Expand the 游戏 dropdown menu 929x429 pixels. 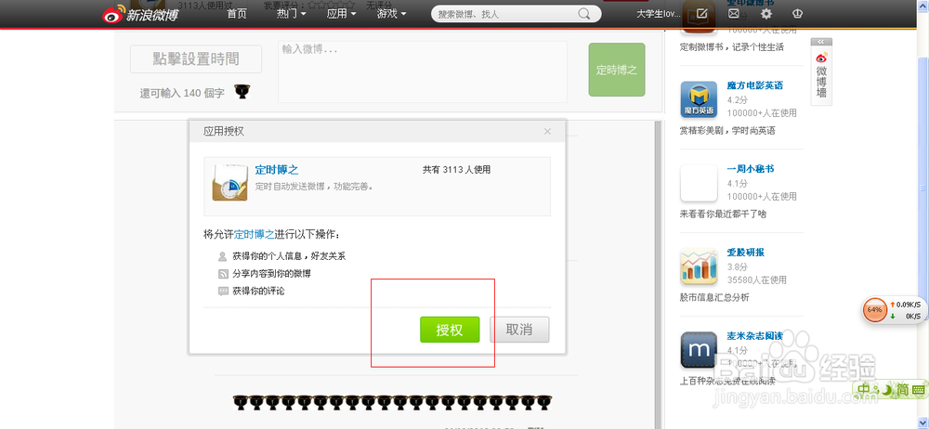pyautogui.click(x=392, y=14)
